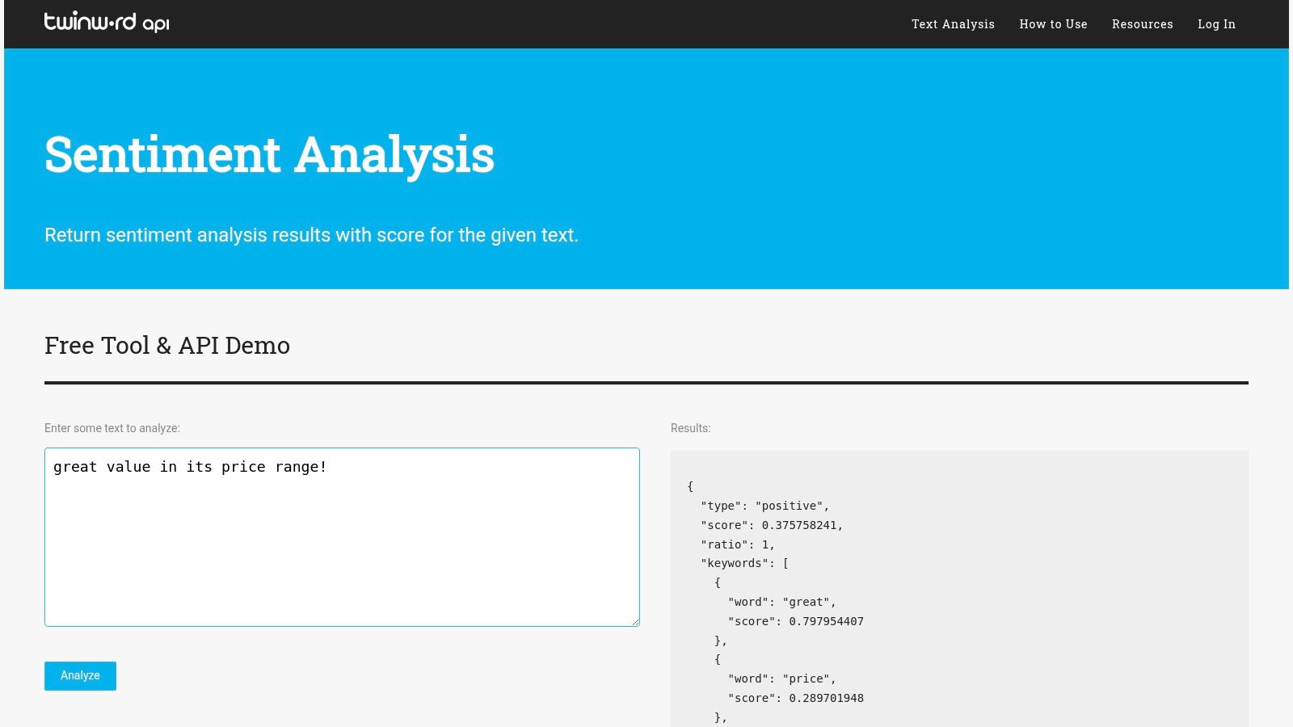
Task: Click the How to Use navigation link
Action: point(1053,24)
